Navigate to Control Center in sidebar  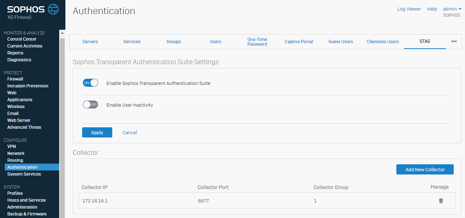(22, 39)
